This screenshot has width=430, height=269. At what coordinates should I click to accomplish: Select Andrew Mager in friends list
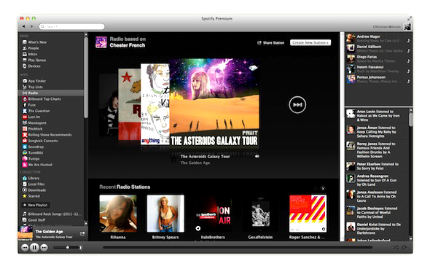[378, 39]
